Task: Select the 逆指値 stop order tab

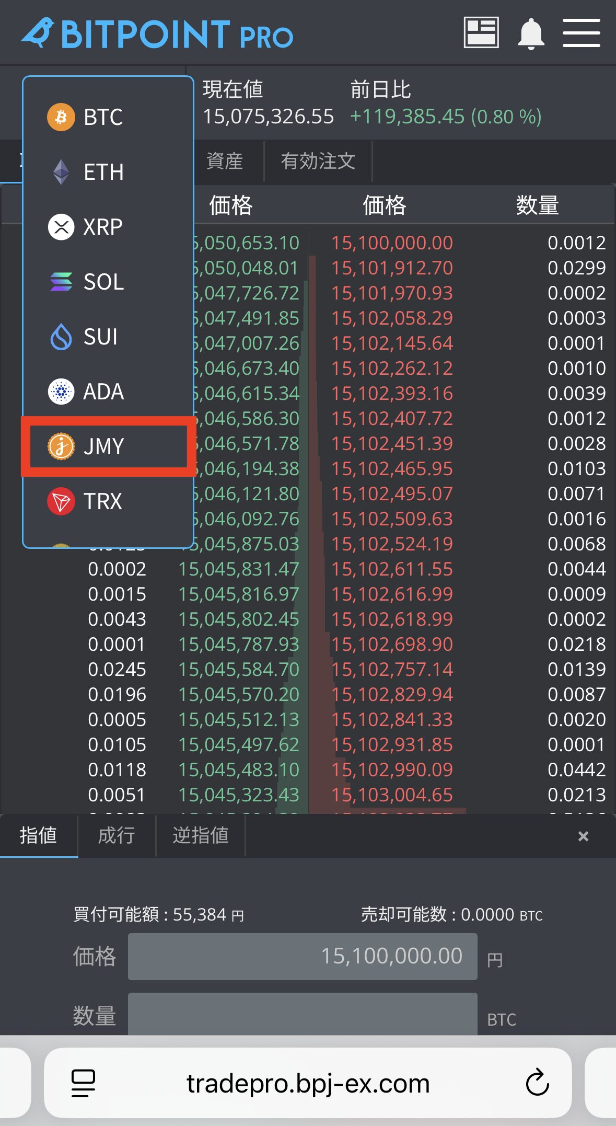Action: (x=201, y=835)
